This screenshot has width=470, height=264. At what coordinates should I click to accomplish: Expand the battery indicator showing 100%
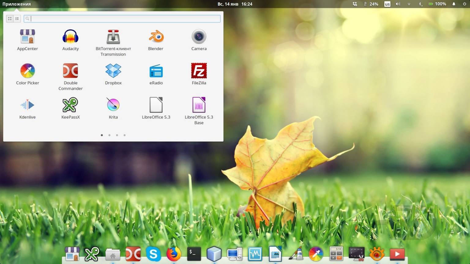click(x=437, y=4)
